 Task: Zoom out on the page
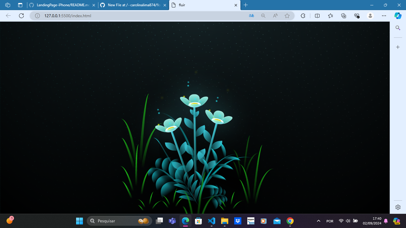(263, 16)
